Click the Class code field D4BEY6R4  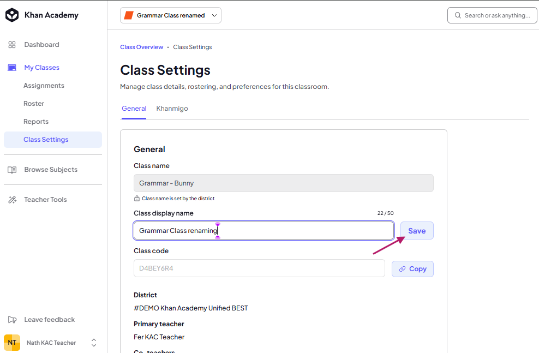(x=259, y=268)
